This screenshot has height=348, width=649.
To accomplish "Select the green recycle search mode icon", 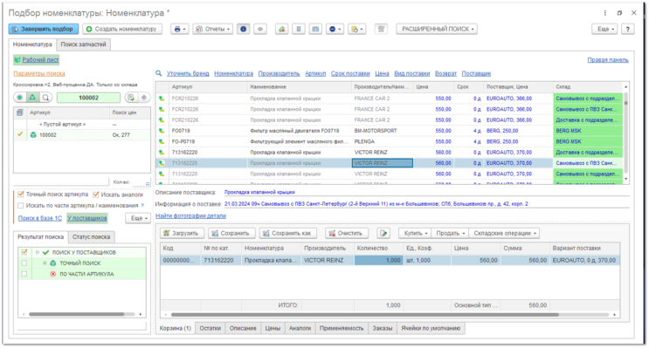I will 32,98.
